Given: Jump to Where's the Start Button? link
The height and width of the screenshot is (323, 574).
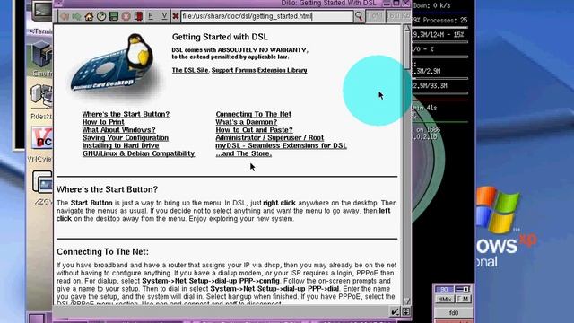Looking at the screenshot, I should click(126, 114).
